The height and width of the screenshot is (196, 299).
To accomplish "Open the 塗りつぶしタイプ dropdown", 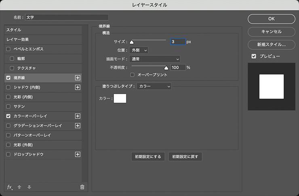I will point(154,86).
